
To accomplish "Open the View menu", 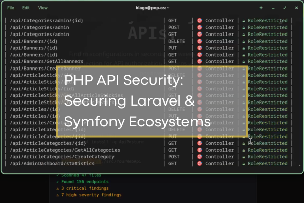I will [x=43, y=8].
